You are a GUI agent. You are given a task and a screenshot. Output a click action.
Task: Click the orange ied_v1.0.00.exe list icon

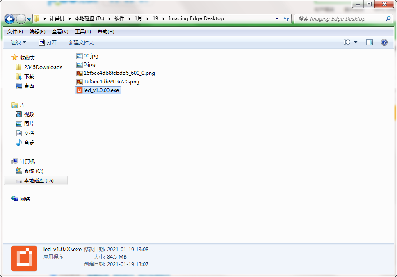80,90
